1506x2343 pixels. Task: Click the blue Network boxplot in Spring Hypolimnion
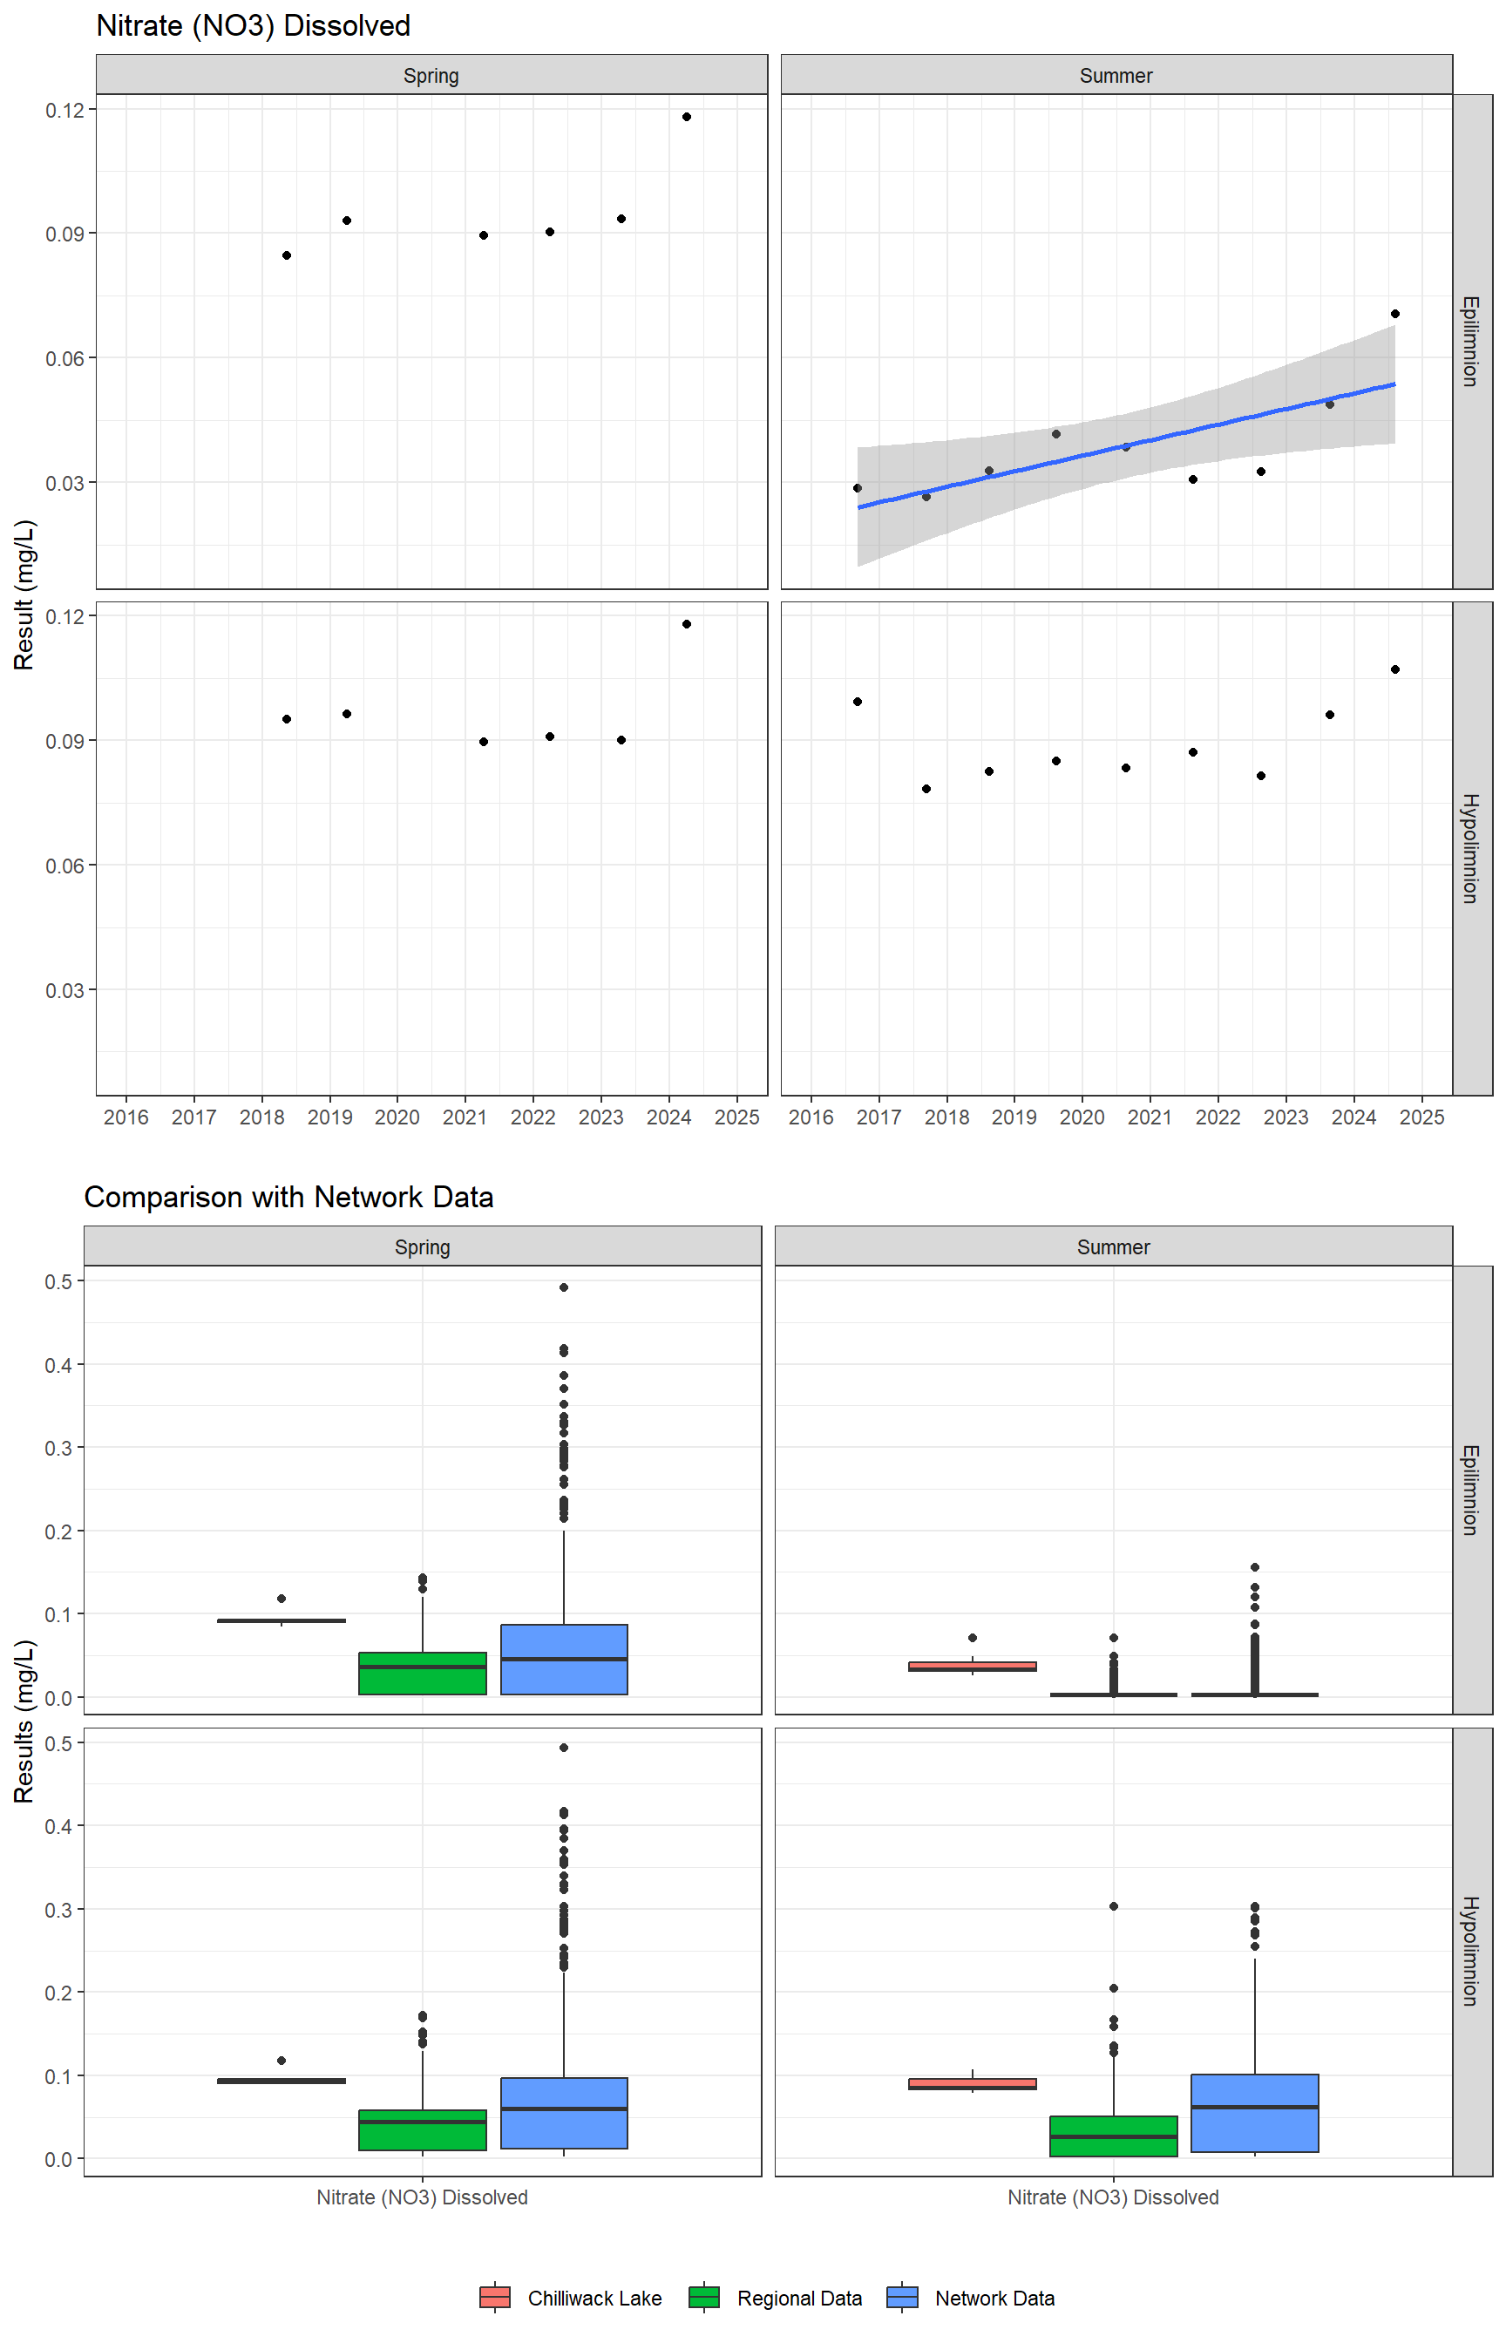coord(564,2112)
